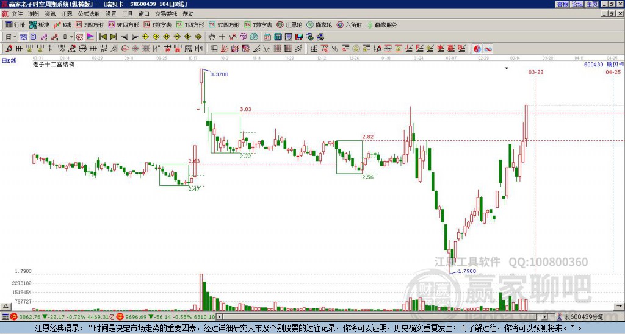This screenshot has height=334, width=625.
Task: Click the 03-22 date marker
Action: pyautogui.click(x=536, y=72)
